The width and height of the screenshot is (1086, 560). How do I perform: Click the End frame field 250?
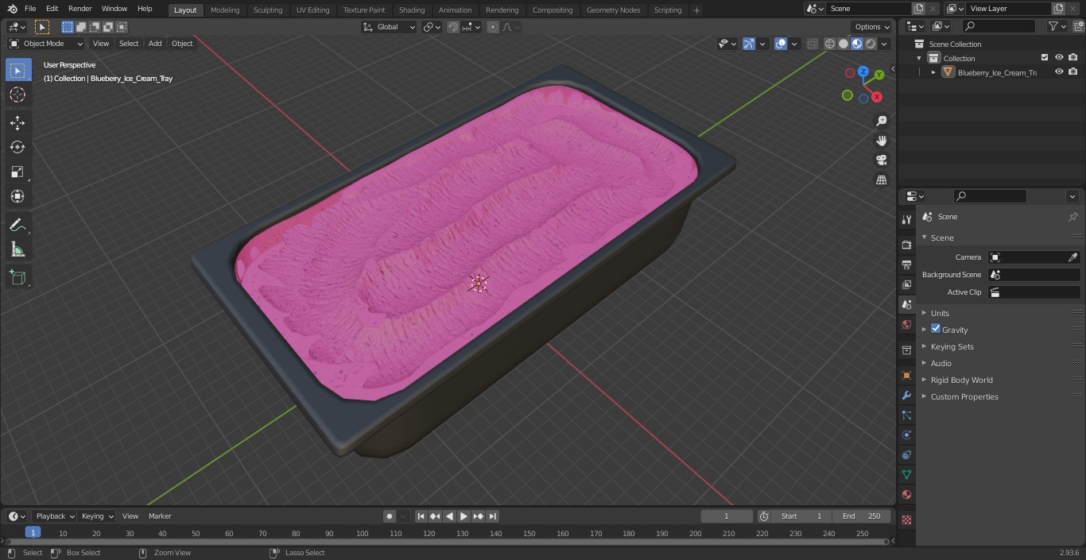pyautogui.click(x=860, y=516)
